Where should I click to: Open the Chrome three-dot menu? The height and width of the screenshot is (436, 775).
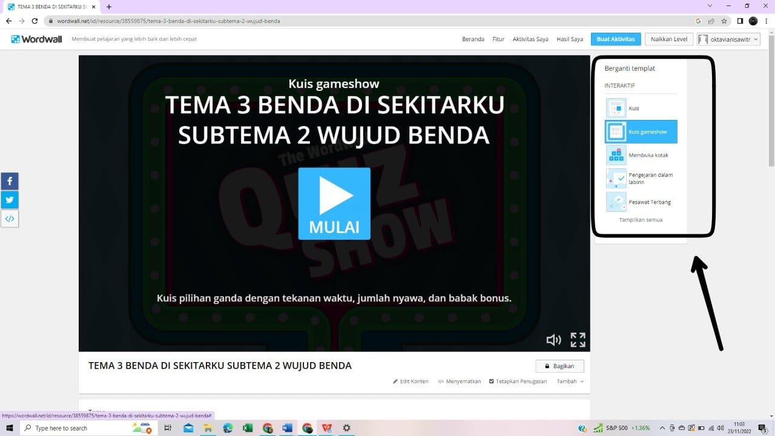pos(765,21)
